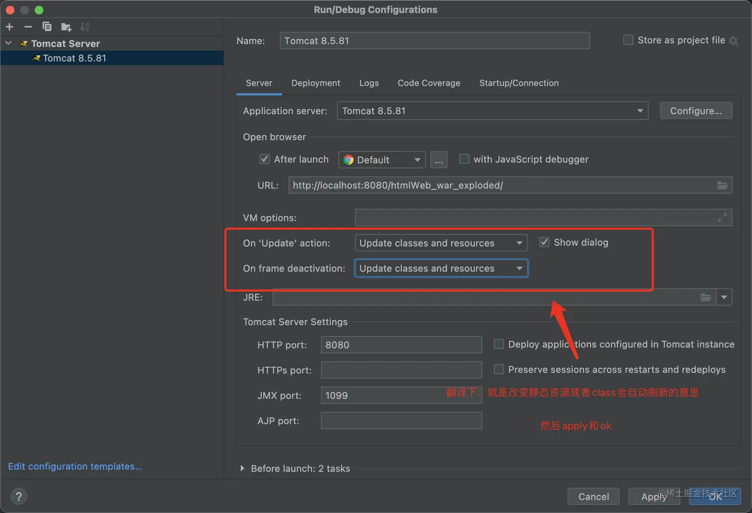Click the HTTPs port field
The height and width of the screenshot is (513, 752).
coord(401,370)
